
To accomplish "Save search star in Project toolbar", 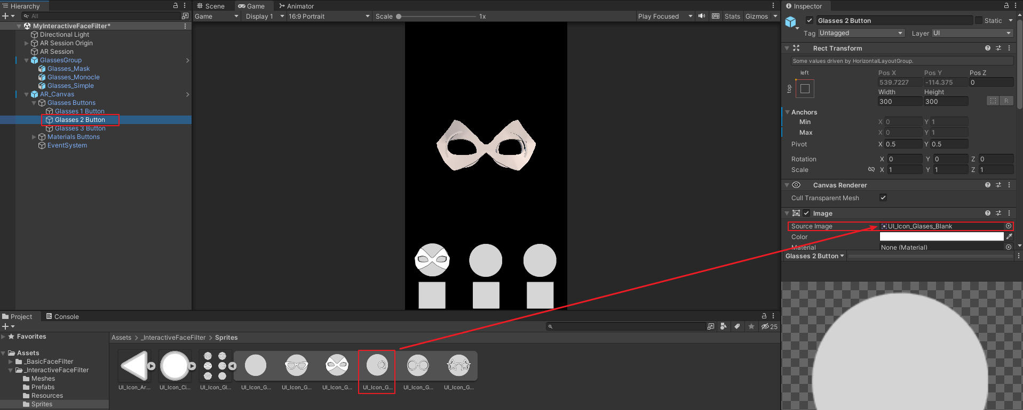I will pyautogui.click(x=751, y=326).
